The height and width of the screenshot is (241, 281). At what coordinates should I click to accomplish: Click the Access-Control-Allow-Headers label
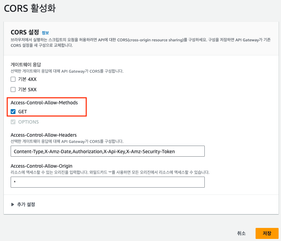click(x=44, y=135)
